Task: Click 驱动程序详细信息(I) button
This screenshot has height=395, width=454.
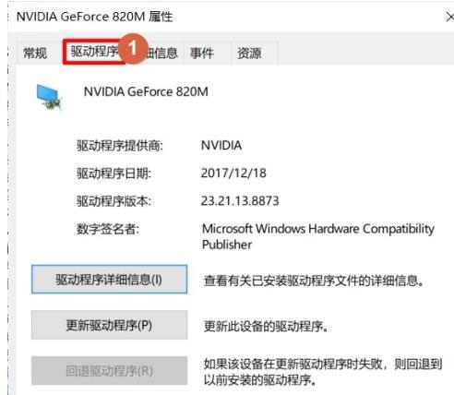Action: point(109,280)
